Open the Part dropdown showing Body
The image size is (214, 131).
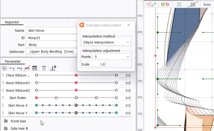click(x=52, y=45)
